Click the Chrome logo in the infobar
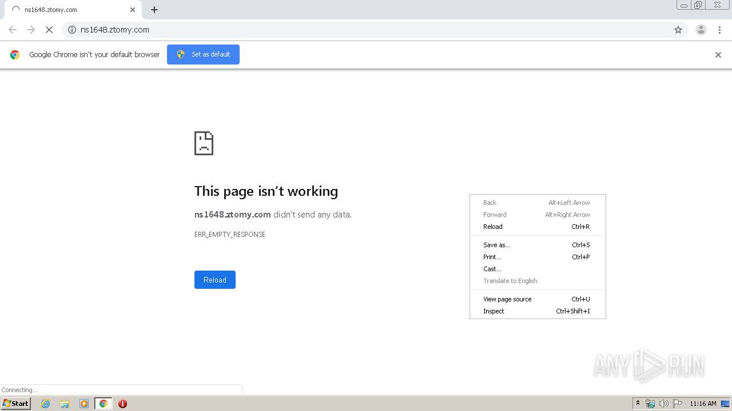 coord(15,55)
